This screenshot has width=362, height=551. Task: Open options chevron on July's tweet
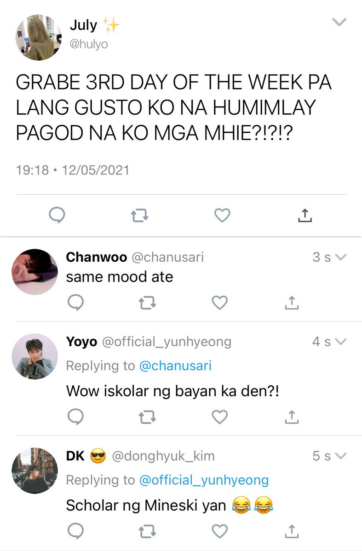pos(339,22)
